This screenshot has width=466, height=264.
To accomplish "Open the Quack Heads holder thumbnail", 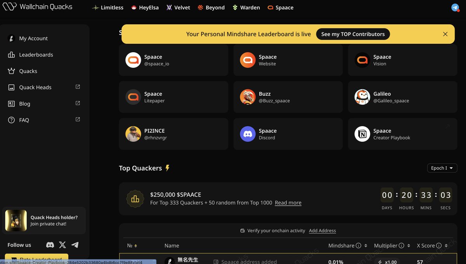I will click(16, 221).
